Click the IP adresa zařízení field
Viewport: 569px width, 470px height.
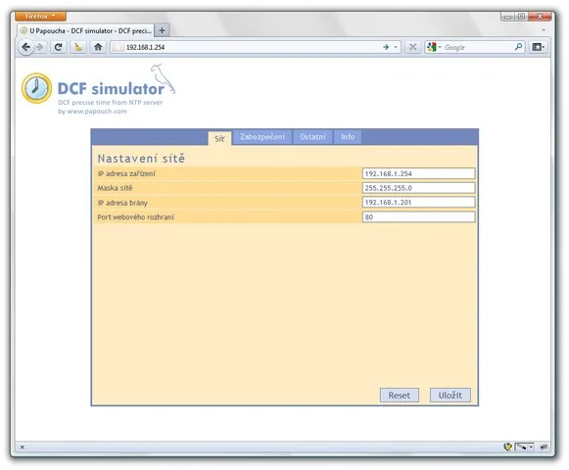[418, 173]
